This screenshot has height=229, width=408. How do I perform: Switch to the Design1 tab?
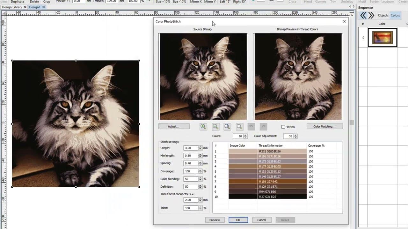[35, 7]
